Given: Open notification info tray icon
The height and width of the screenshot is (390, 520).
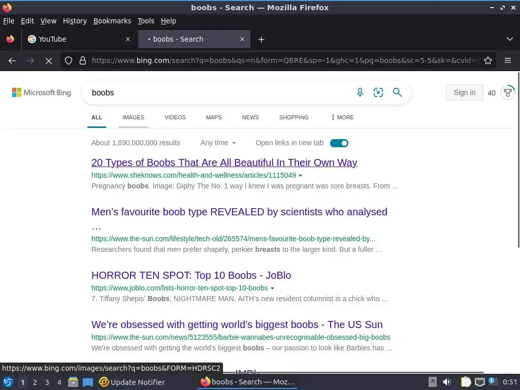Looking at the screenshot, I should 492,381.
